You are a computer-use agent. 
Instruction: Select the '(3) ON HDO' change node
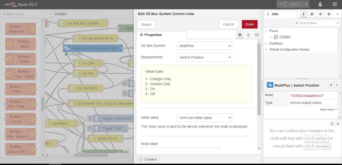[x=85, y=88]
